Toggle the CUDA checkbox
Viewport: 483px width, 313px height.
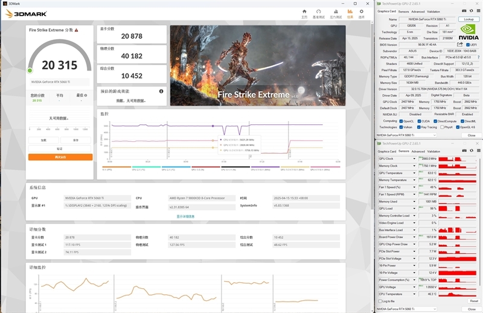pyautogui.click(x=419, y=121)
